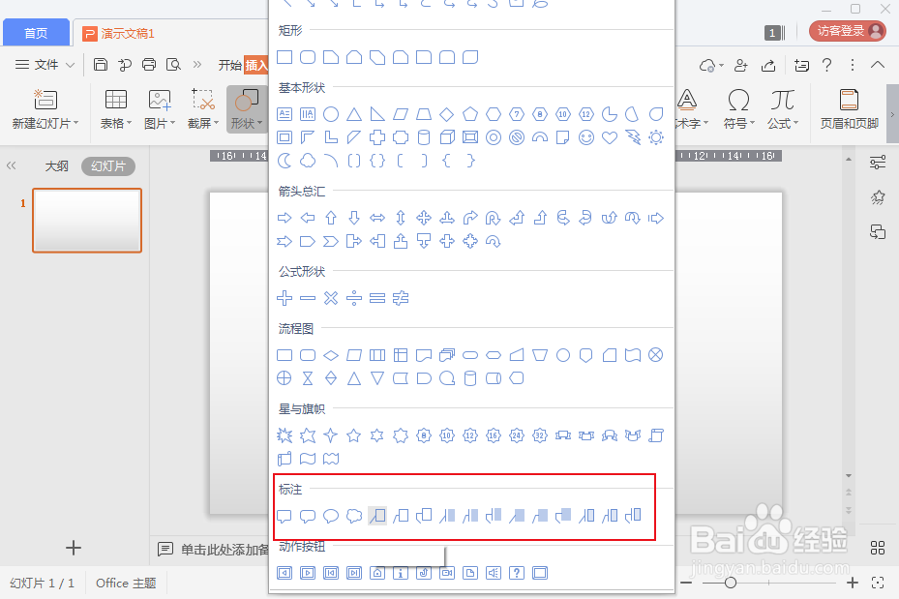Select the heart shape in basic shapes

(x=610, y=137)
